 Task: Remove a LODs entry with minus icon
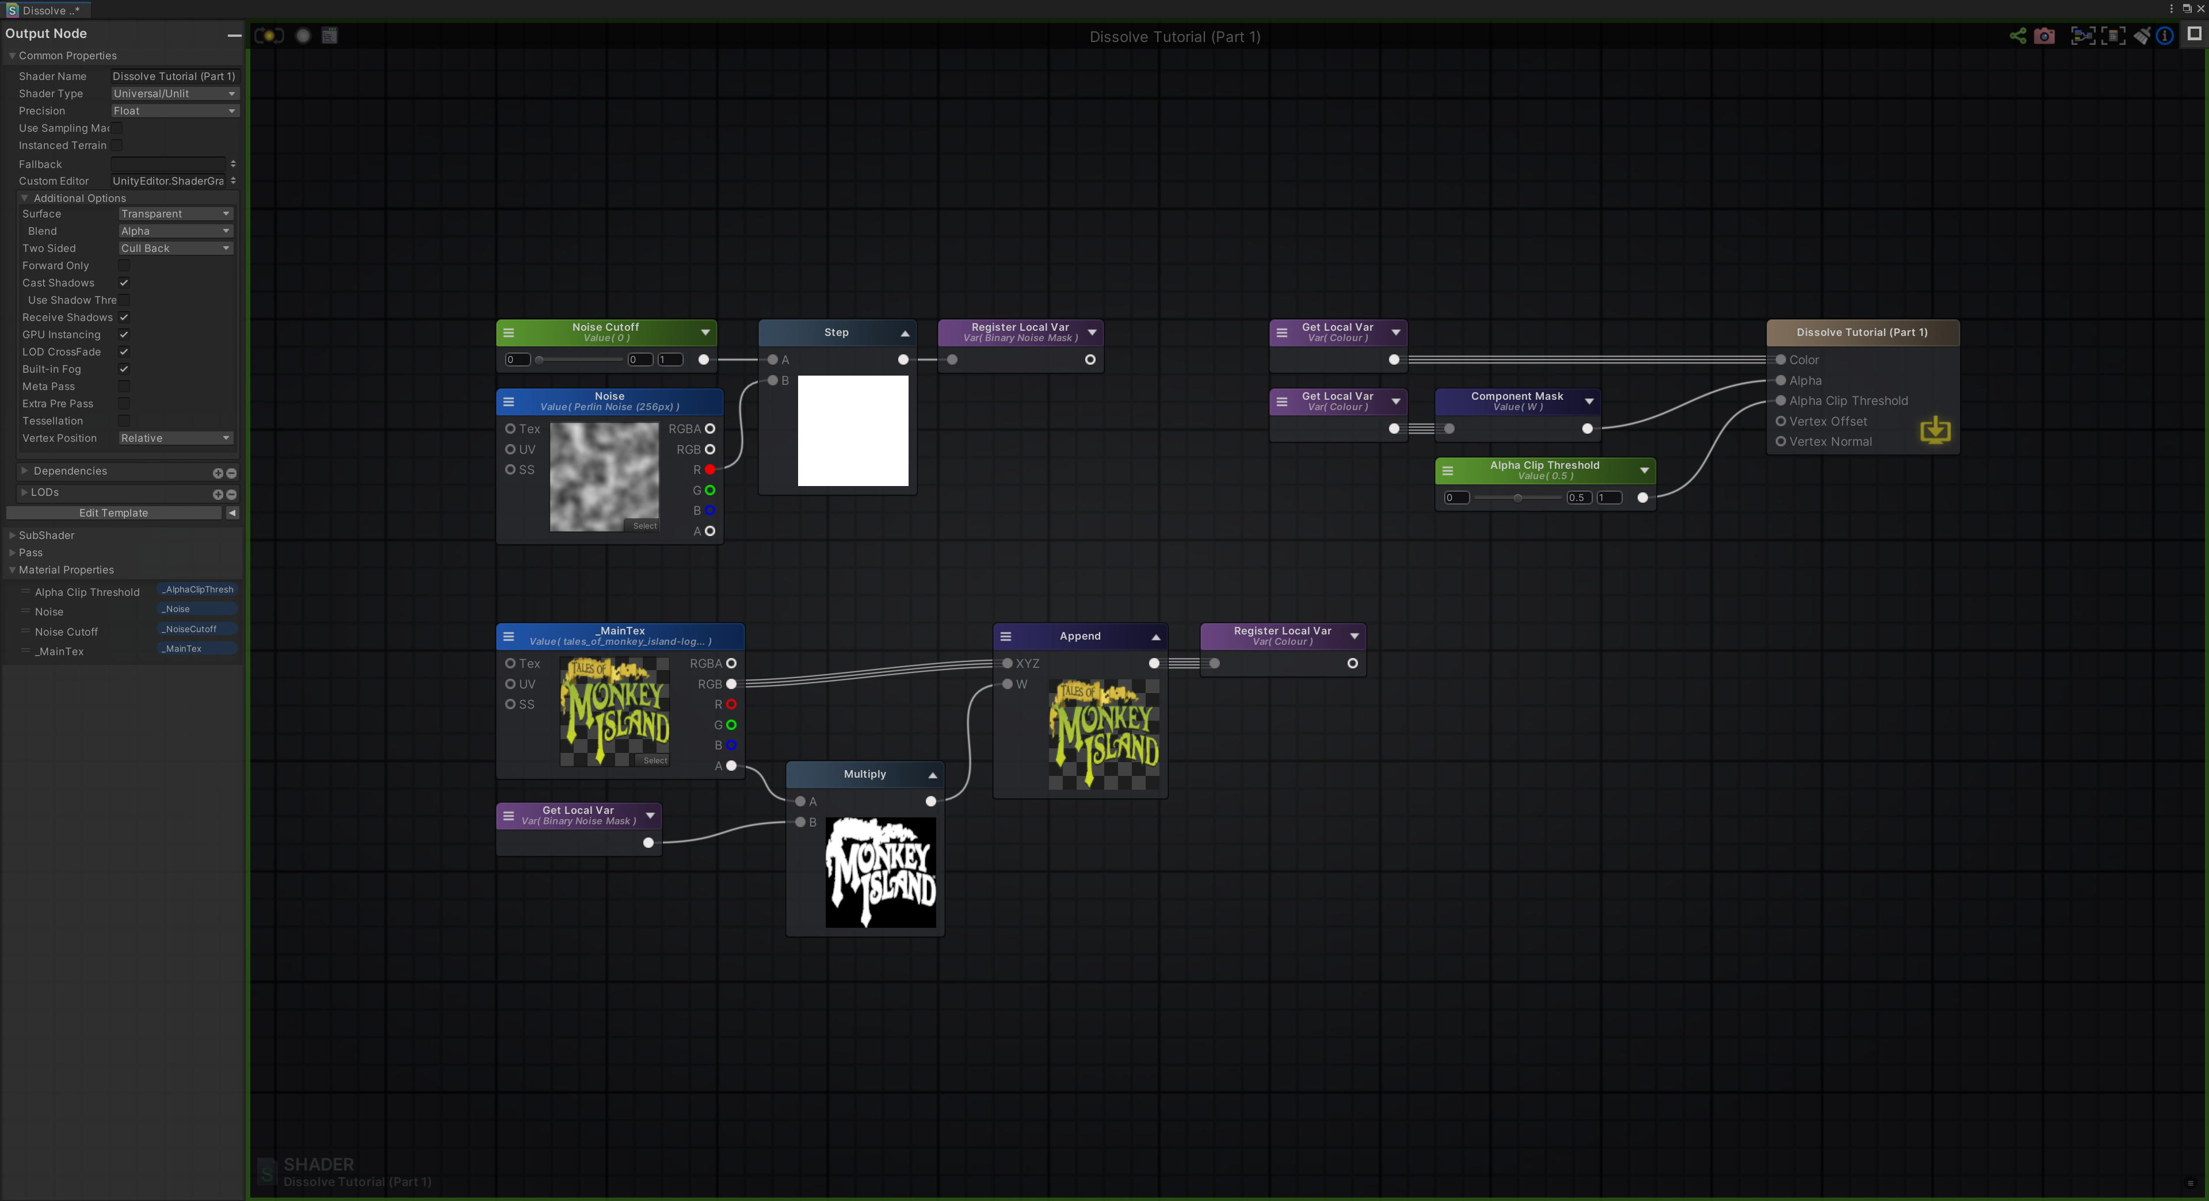pyautogui.click(x=231, y=495)
